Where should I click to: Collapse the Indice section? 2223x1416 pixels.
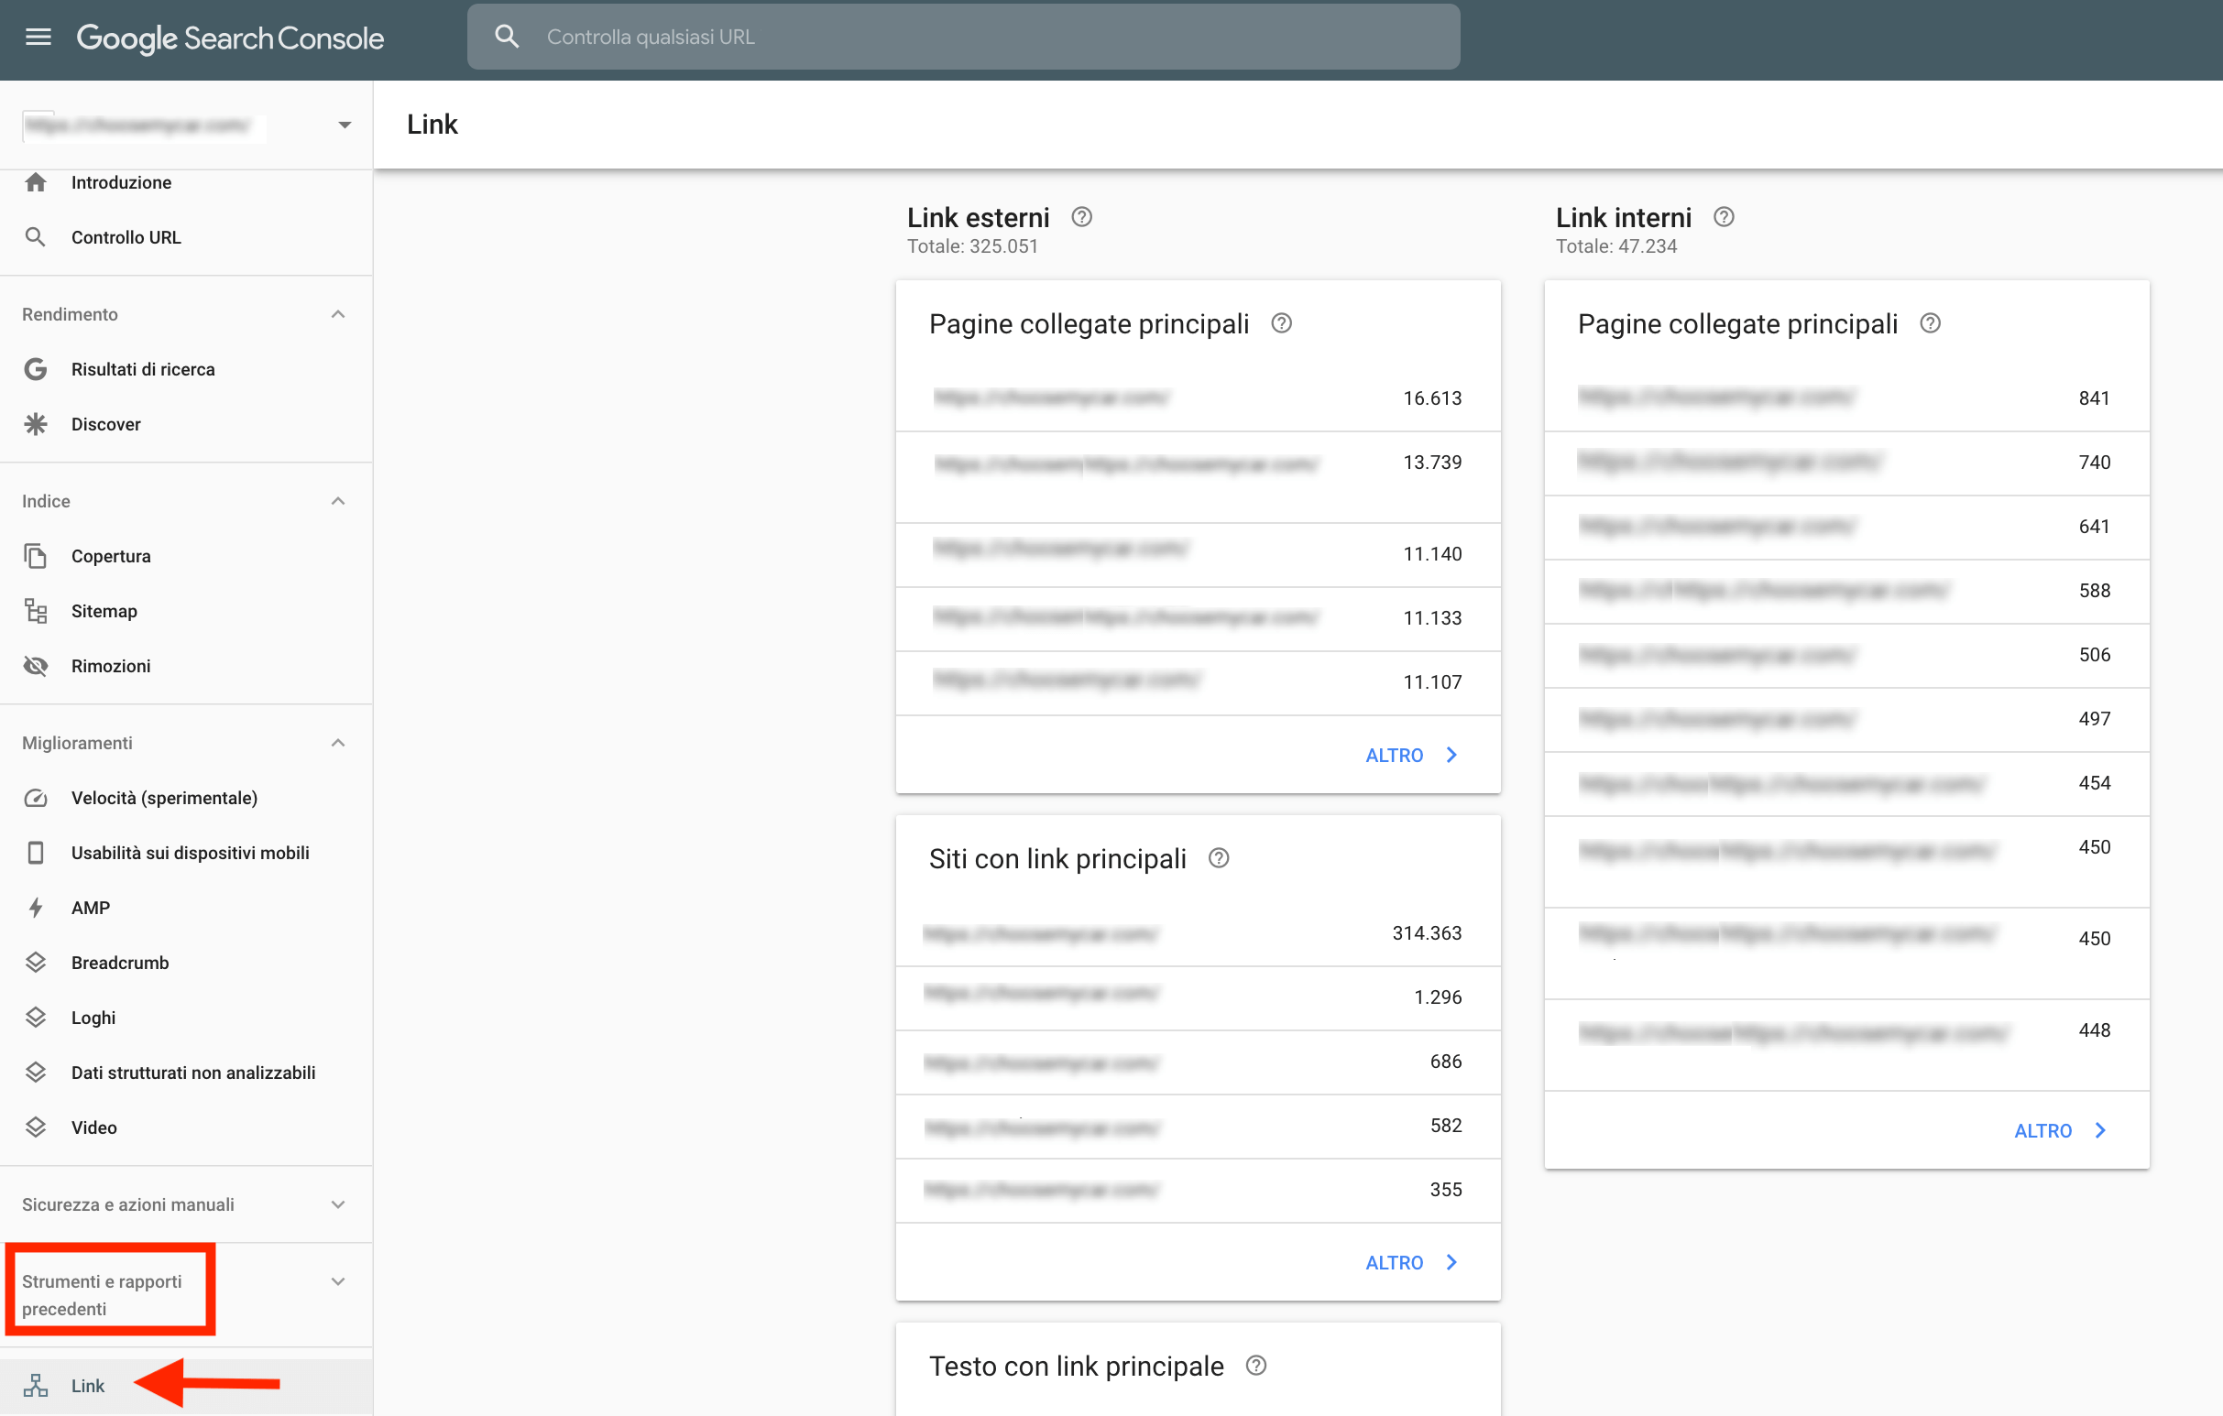tap(338, 501)
